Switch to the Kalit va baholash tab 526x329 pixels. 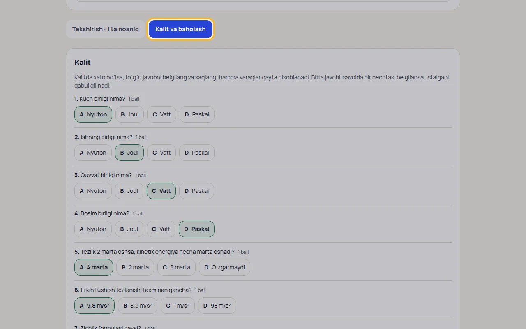click(x=180, y=29)
